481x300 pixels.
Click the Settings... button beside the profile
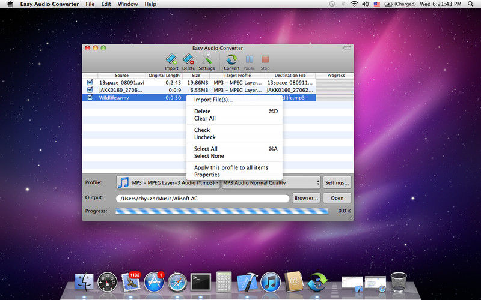pyautogui.click(x=337, y=183)
